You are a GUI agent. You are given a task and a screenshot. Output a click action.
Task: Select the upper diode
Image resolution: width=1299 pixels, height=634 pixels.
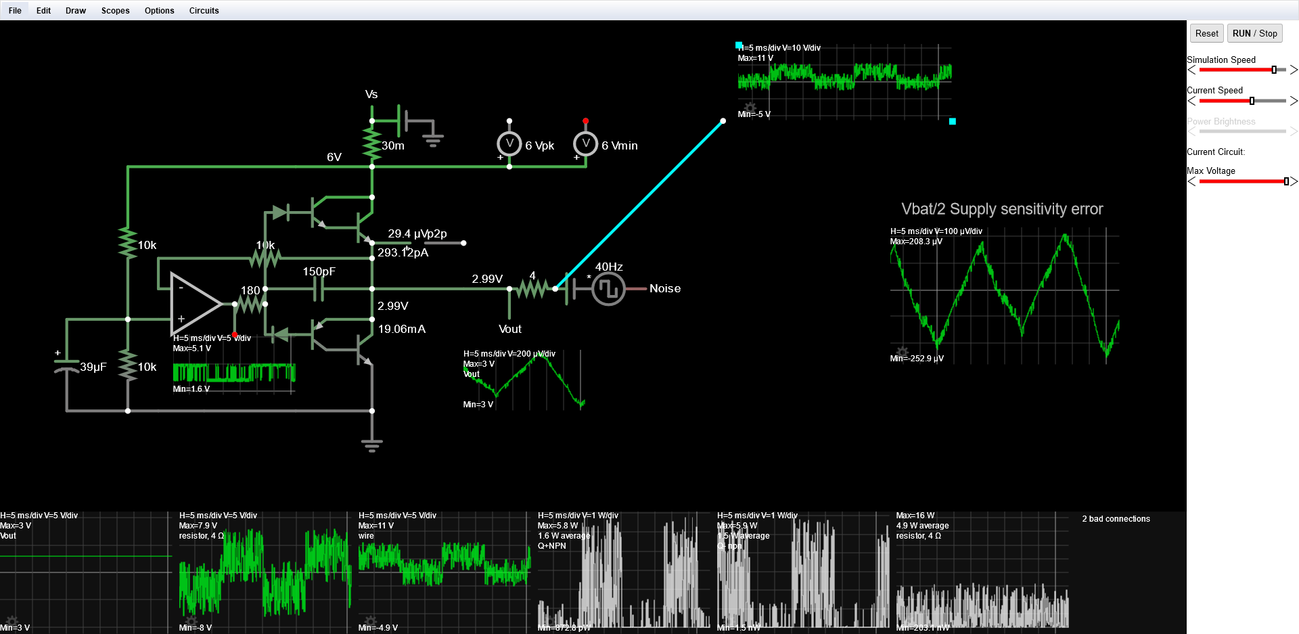[281, 213]
